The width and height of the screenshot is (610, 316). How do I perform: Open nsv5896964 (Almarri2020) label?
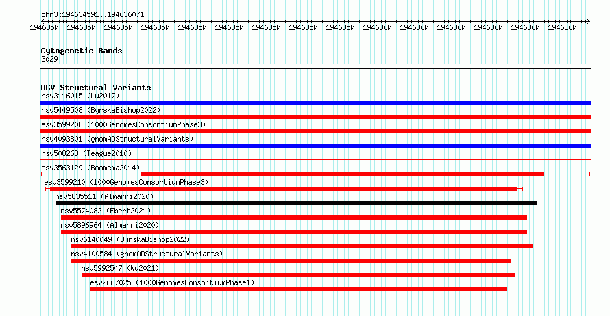click(110, 225)
